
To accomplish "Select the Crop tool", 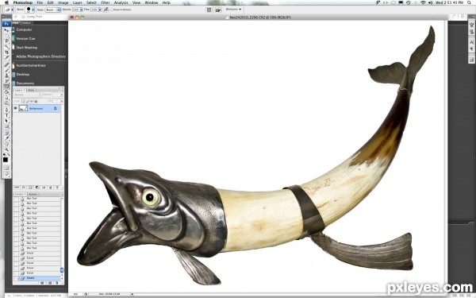I will (6, 52).
